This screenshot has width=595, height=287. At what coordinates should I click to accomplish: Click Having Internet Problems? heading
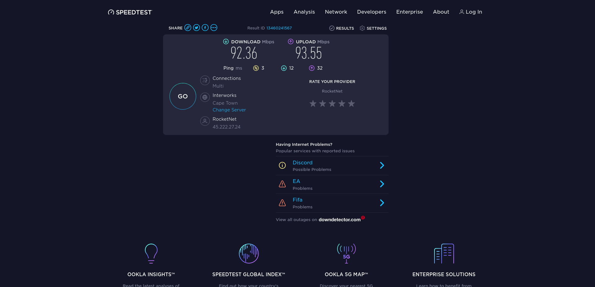[304, 144]
